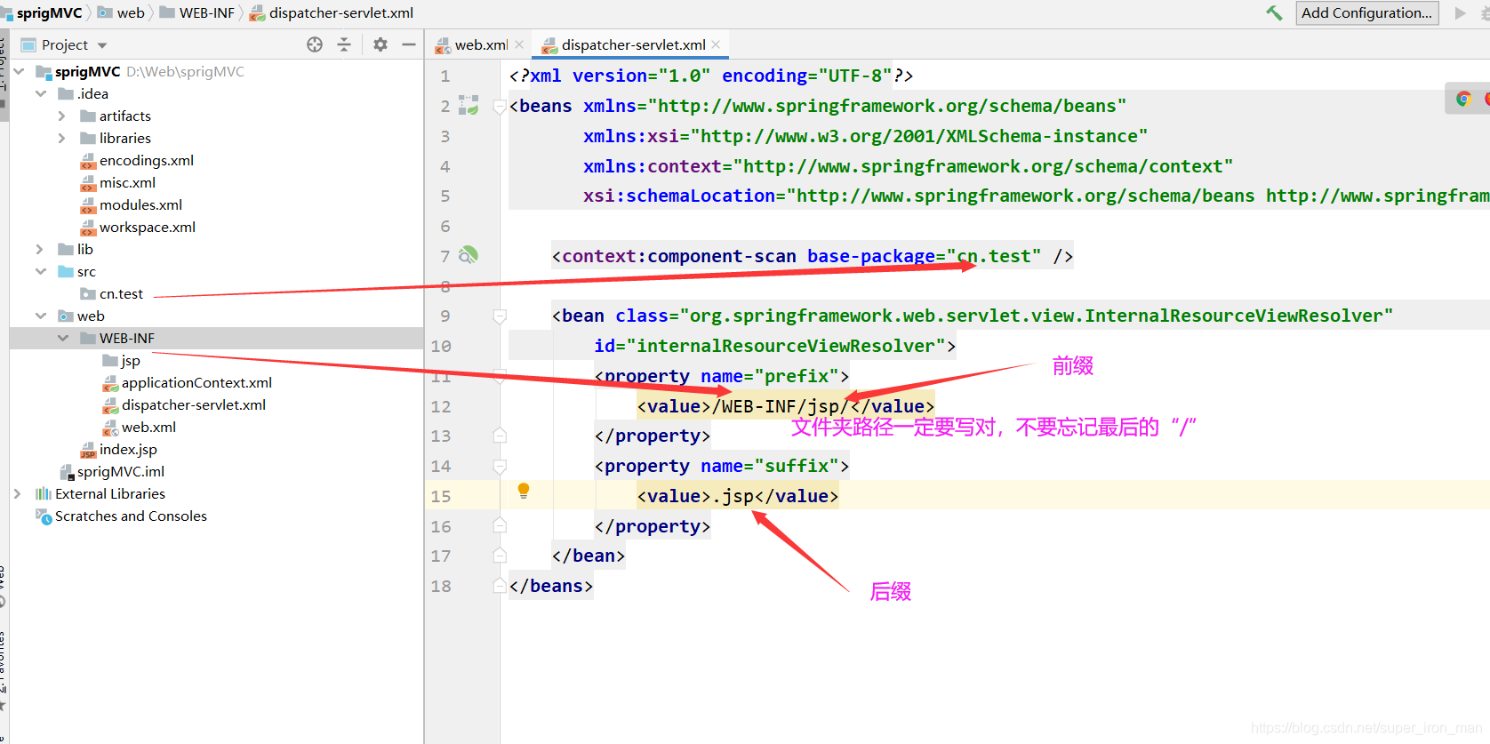Viewport: 1490px width, 744px height.
Task: Click the /WEB-INF/jsp/ value text
Action: click(781, 406)
